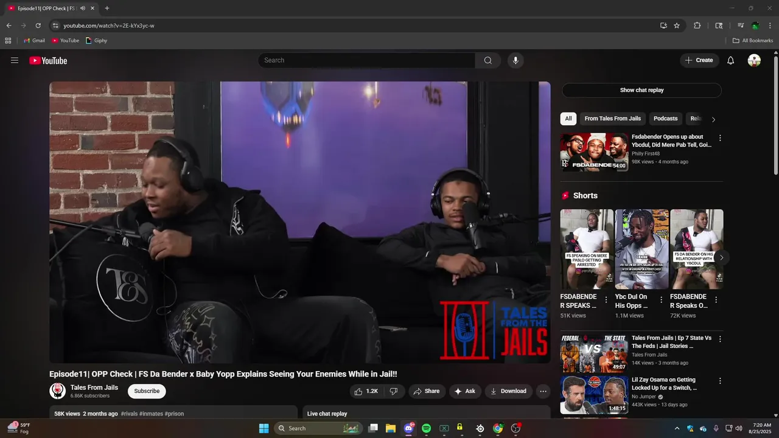The image size is (779, 438).
Task: Open YouTube notifications bell
Action: point(731,60)
